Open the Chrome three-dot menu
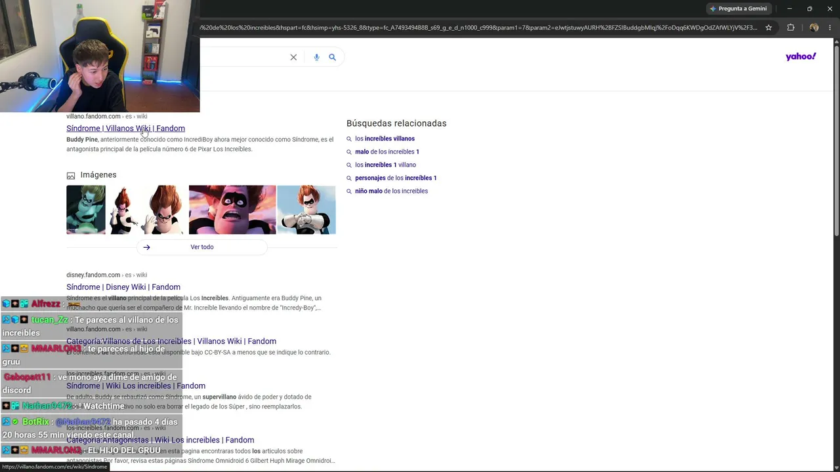The height and width of the screenshot is (472, 840). tap(831, 28)
